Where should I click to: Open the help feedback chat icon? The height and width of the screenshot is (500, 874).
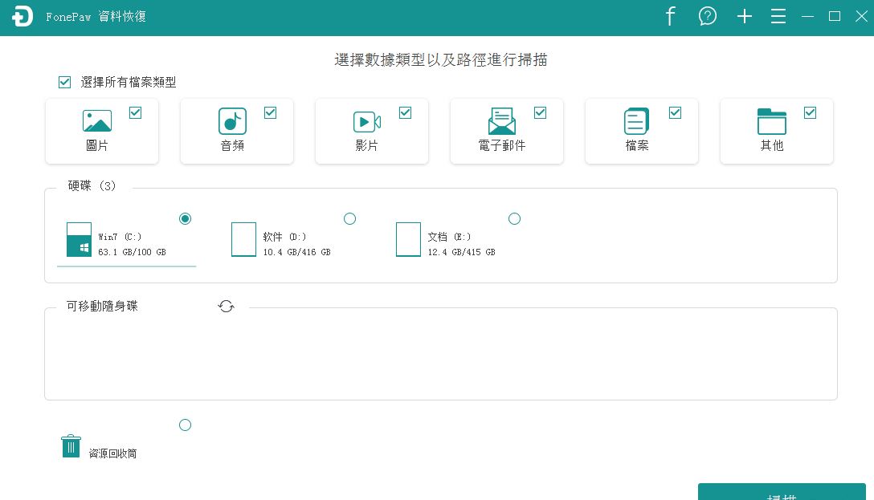[x=708, y=16]
